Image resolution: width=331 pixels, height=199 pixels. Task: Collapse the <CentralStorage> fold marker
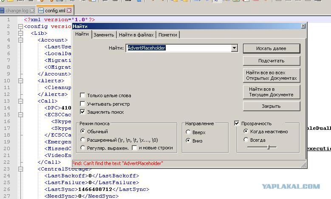(20, 169)
